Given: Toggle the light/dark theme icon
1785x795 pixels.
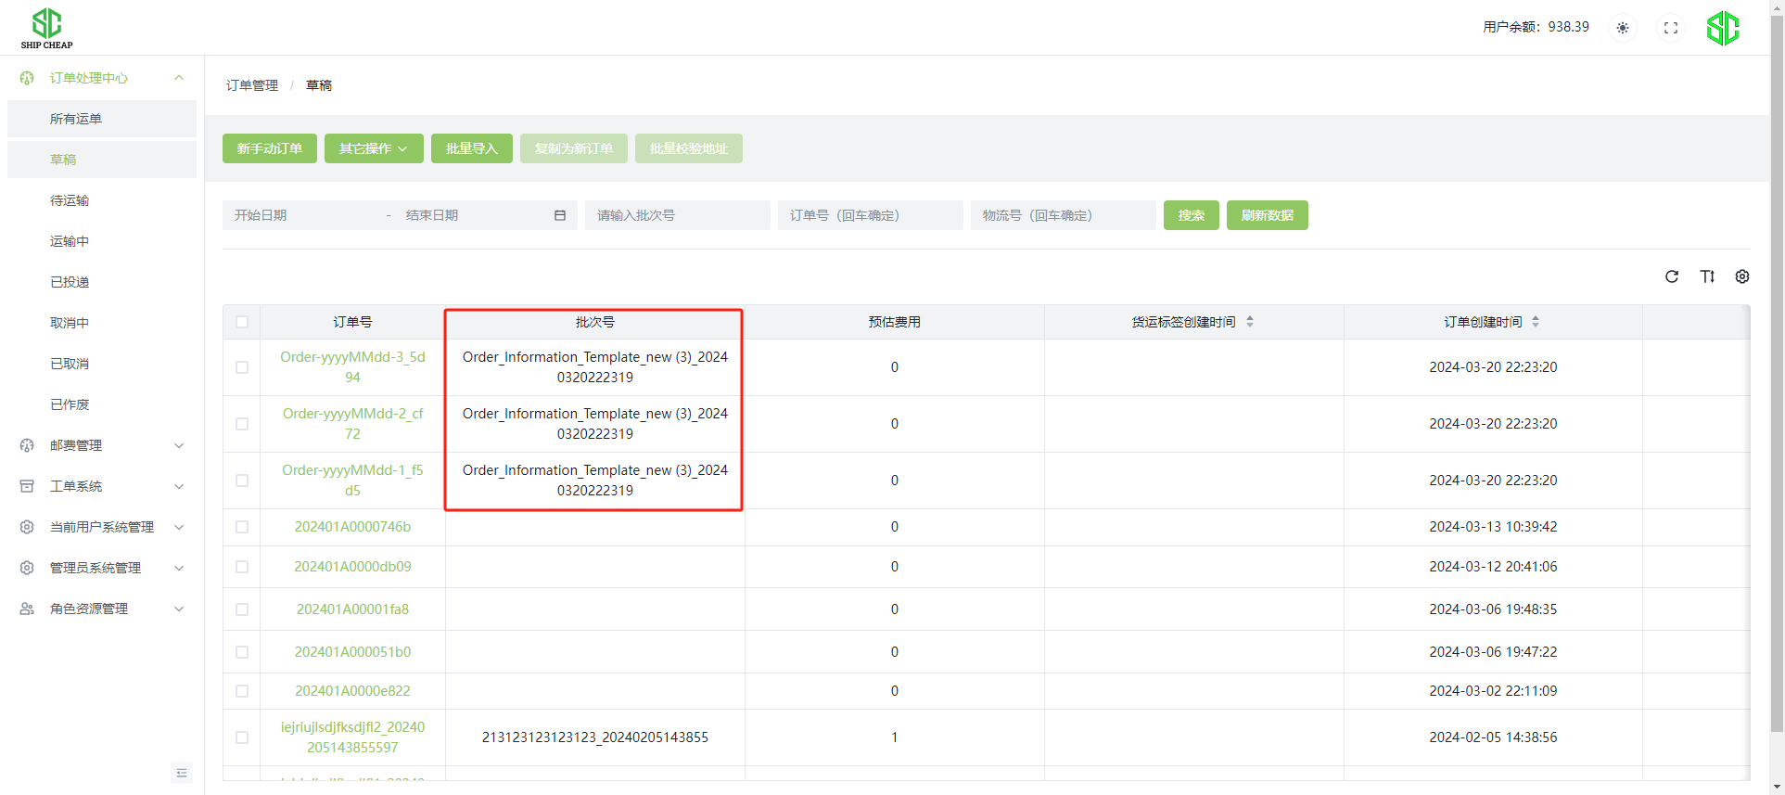Looking at the screenshot, I should [1623, 28].
